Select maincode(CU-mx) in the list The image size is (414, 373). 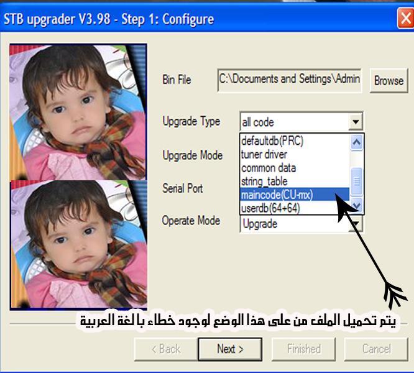click(295, 195)
